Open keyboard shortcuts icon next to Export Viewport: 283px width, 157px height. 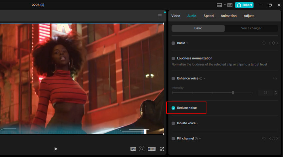pos(230,5)
